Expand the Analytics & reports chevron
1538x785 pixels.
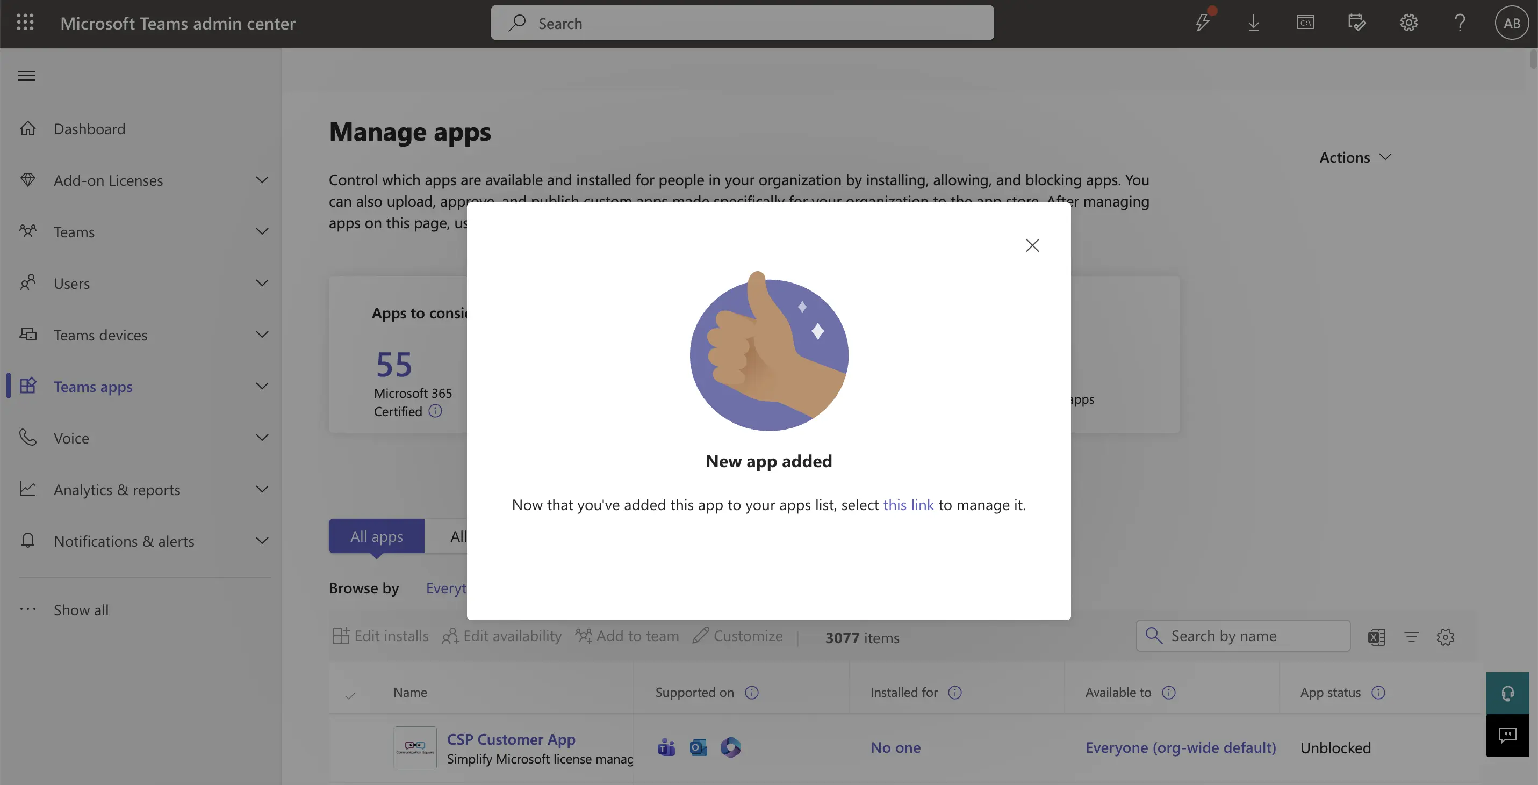coord(262,489)
